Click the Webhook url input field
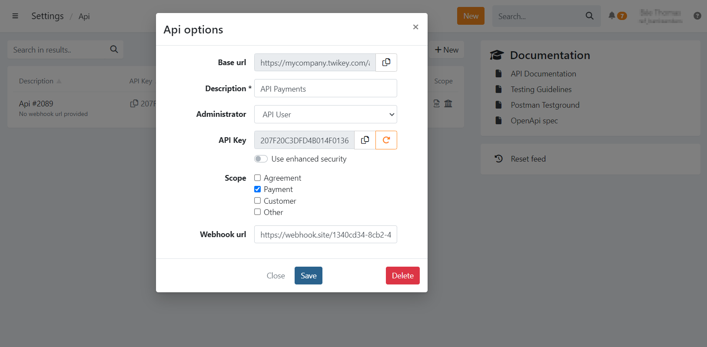This screenshot has width=707, height=347. (325, 235)
